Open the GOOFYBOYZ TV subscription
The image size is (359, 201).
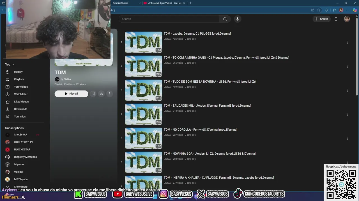(x=24, y=142)
